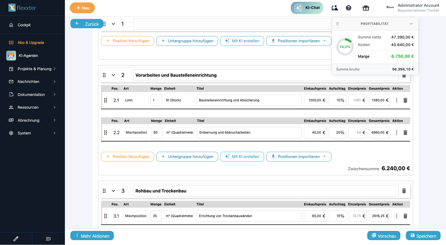Open more options for position 3.1

[x=397, y=216]
